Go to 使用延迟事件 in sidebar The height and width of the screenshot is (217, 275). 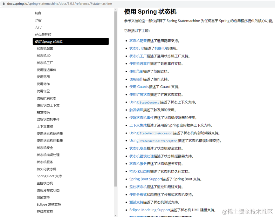pyautogui.click(x=46, y=70)
